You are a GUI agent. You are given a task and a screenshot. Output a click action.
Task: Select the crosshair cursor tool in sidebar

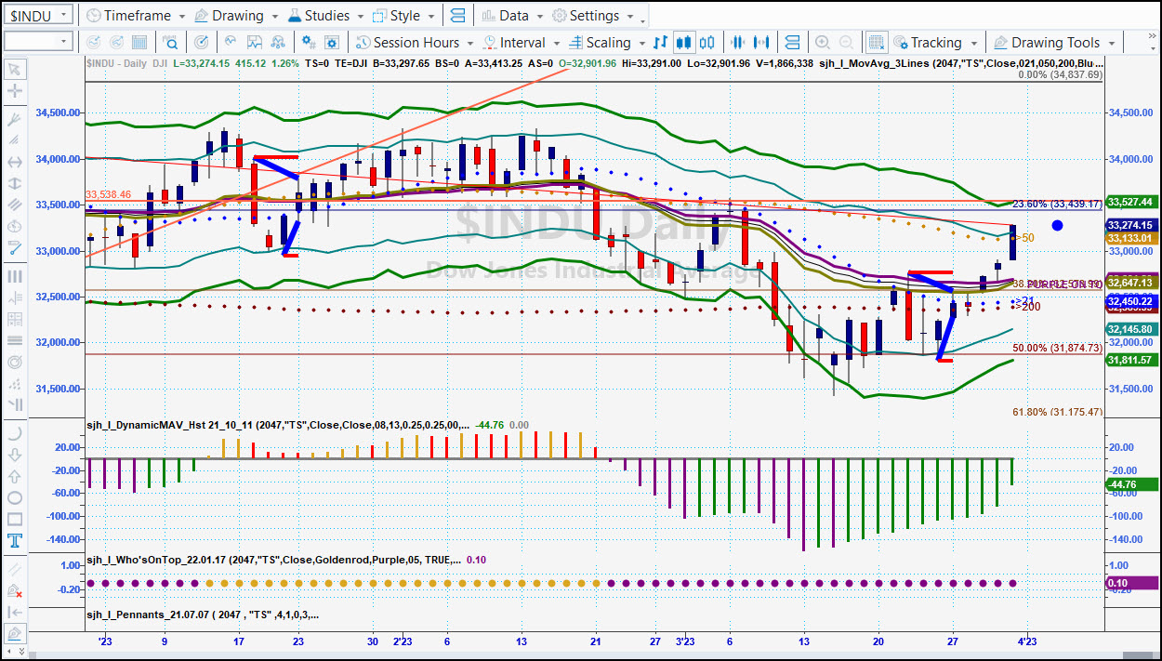[14, 91]
